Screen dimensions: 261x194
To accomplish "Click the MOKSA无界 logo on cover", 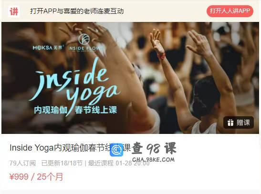I will [x=48, y=48].
